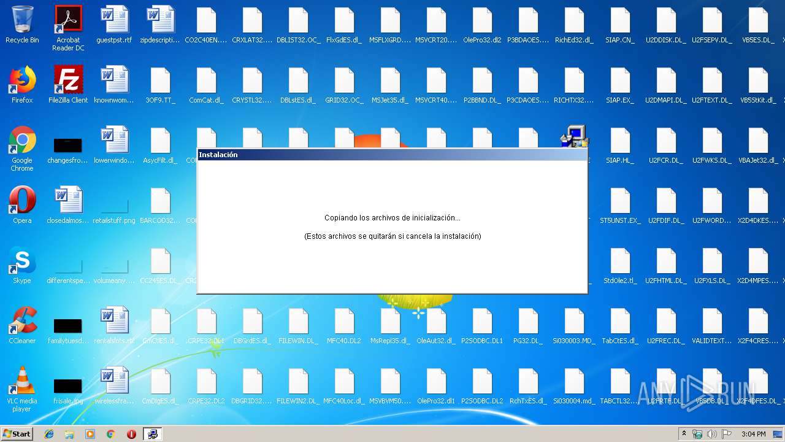Select the SIAP.CN_ file

pos(620,25)
